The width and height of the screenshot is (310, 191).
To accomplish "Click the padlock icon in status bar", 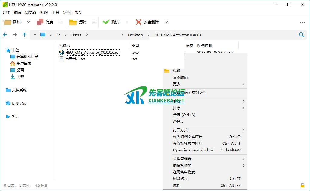I will pos(302,185).
